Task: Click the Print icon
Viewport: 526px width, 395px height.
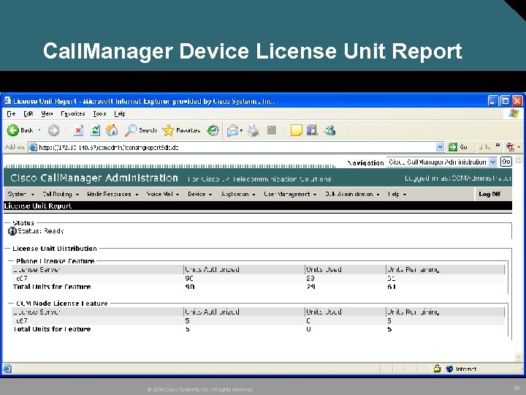Action: tap(254, 130)
